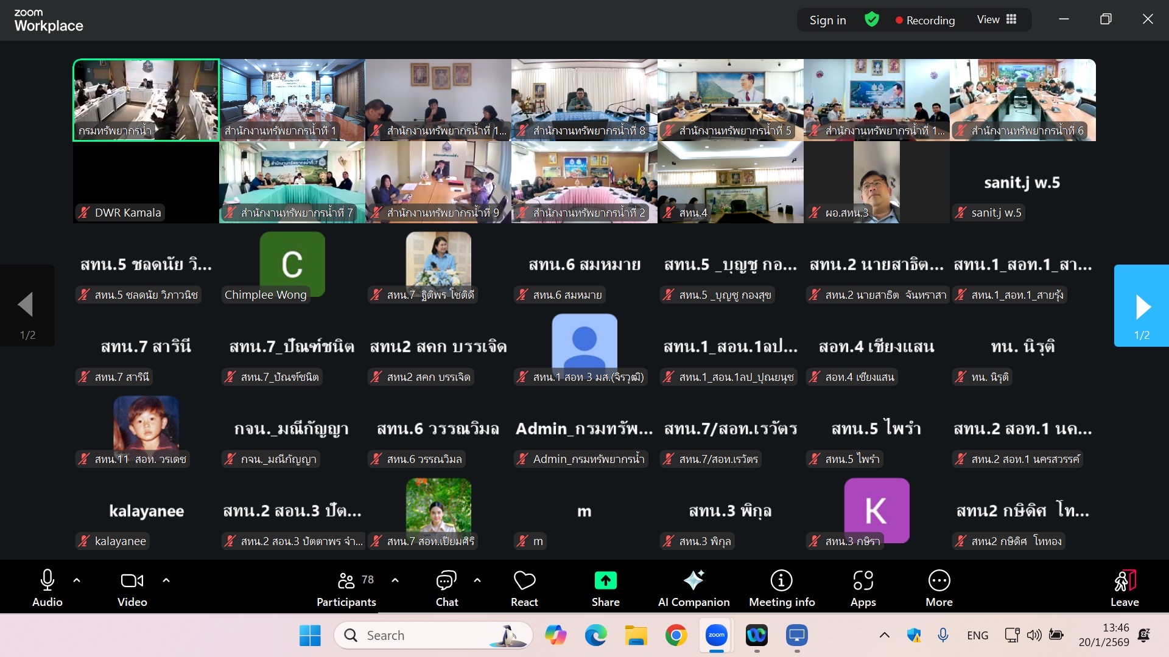Expand audio options caret next to Audio

77,580
